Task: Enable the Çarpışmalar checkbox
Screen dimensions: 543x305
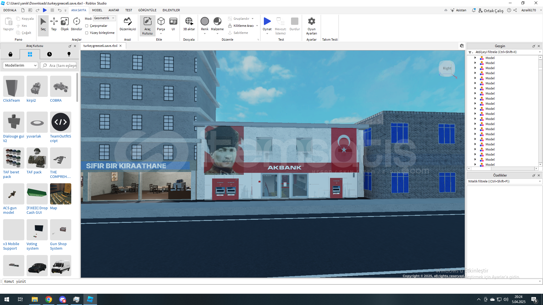Action: coord(87,26)
